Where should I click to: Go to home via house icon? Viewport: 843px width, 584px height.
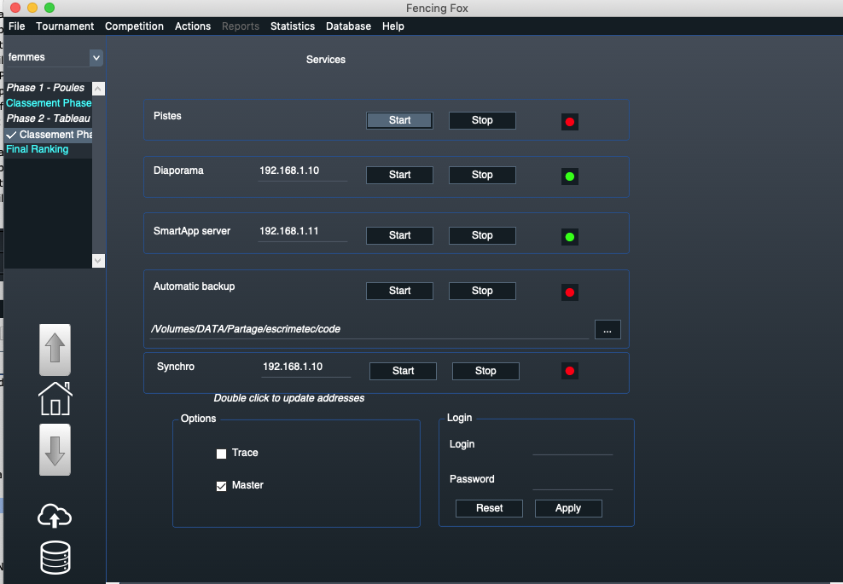pos(55,399)
